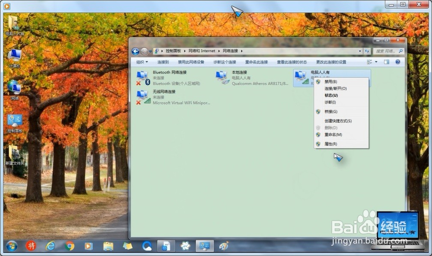Click 重命名此连接 toolbar button
This screenshot has width=432, height=256.
coord(256,62)
